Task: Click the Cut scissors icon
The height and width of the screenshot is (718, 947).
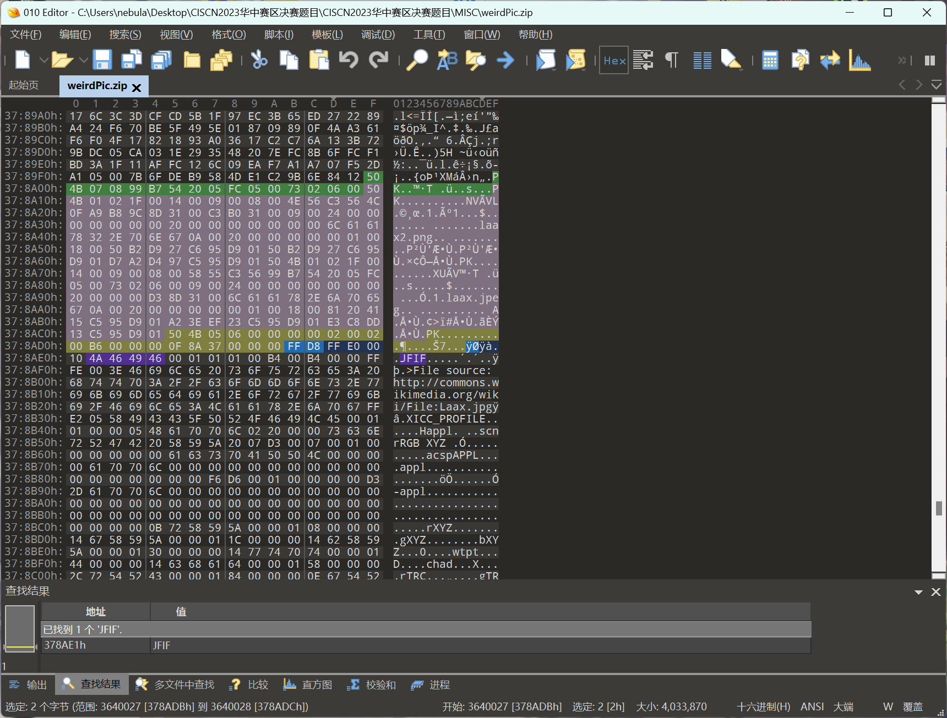Action: pyautogui.click(x=259, y=59)
